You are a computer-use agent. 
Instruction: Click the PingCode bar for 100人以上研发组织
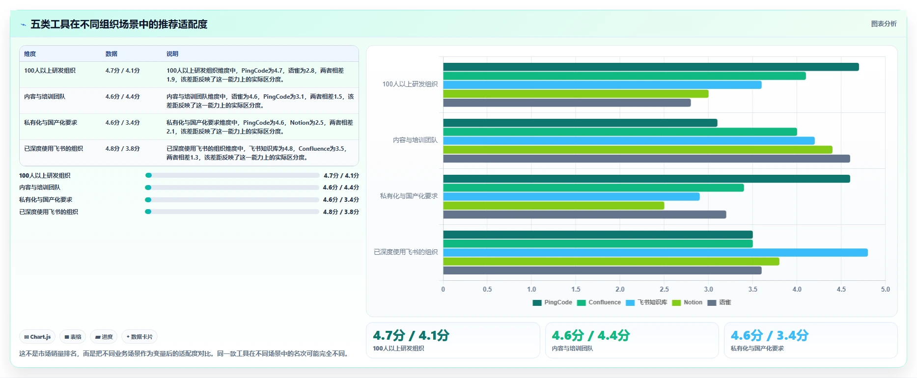tap(651, 67)
